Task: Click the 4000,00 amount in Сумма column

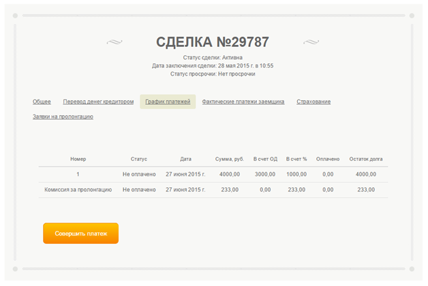Action: 230,174
